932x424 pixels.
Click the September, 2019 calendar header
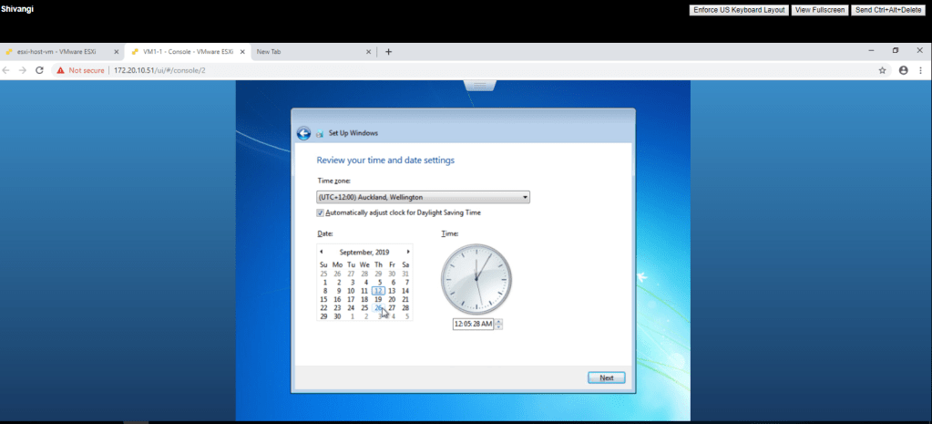pyautogui.click(x=364, y=252)
